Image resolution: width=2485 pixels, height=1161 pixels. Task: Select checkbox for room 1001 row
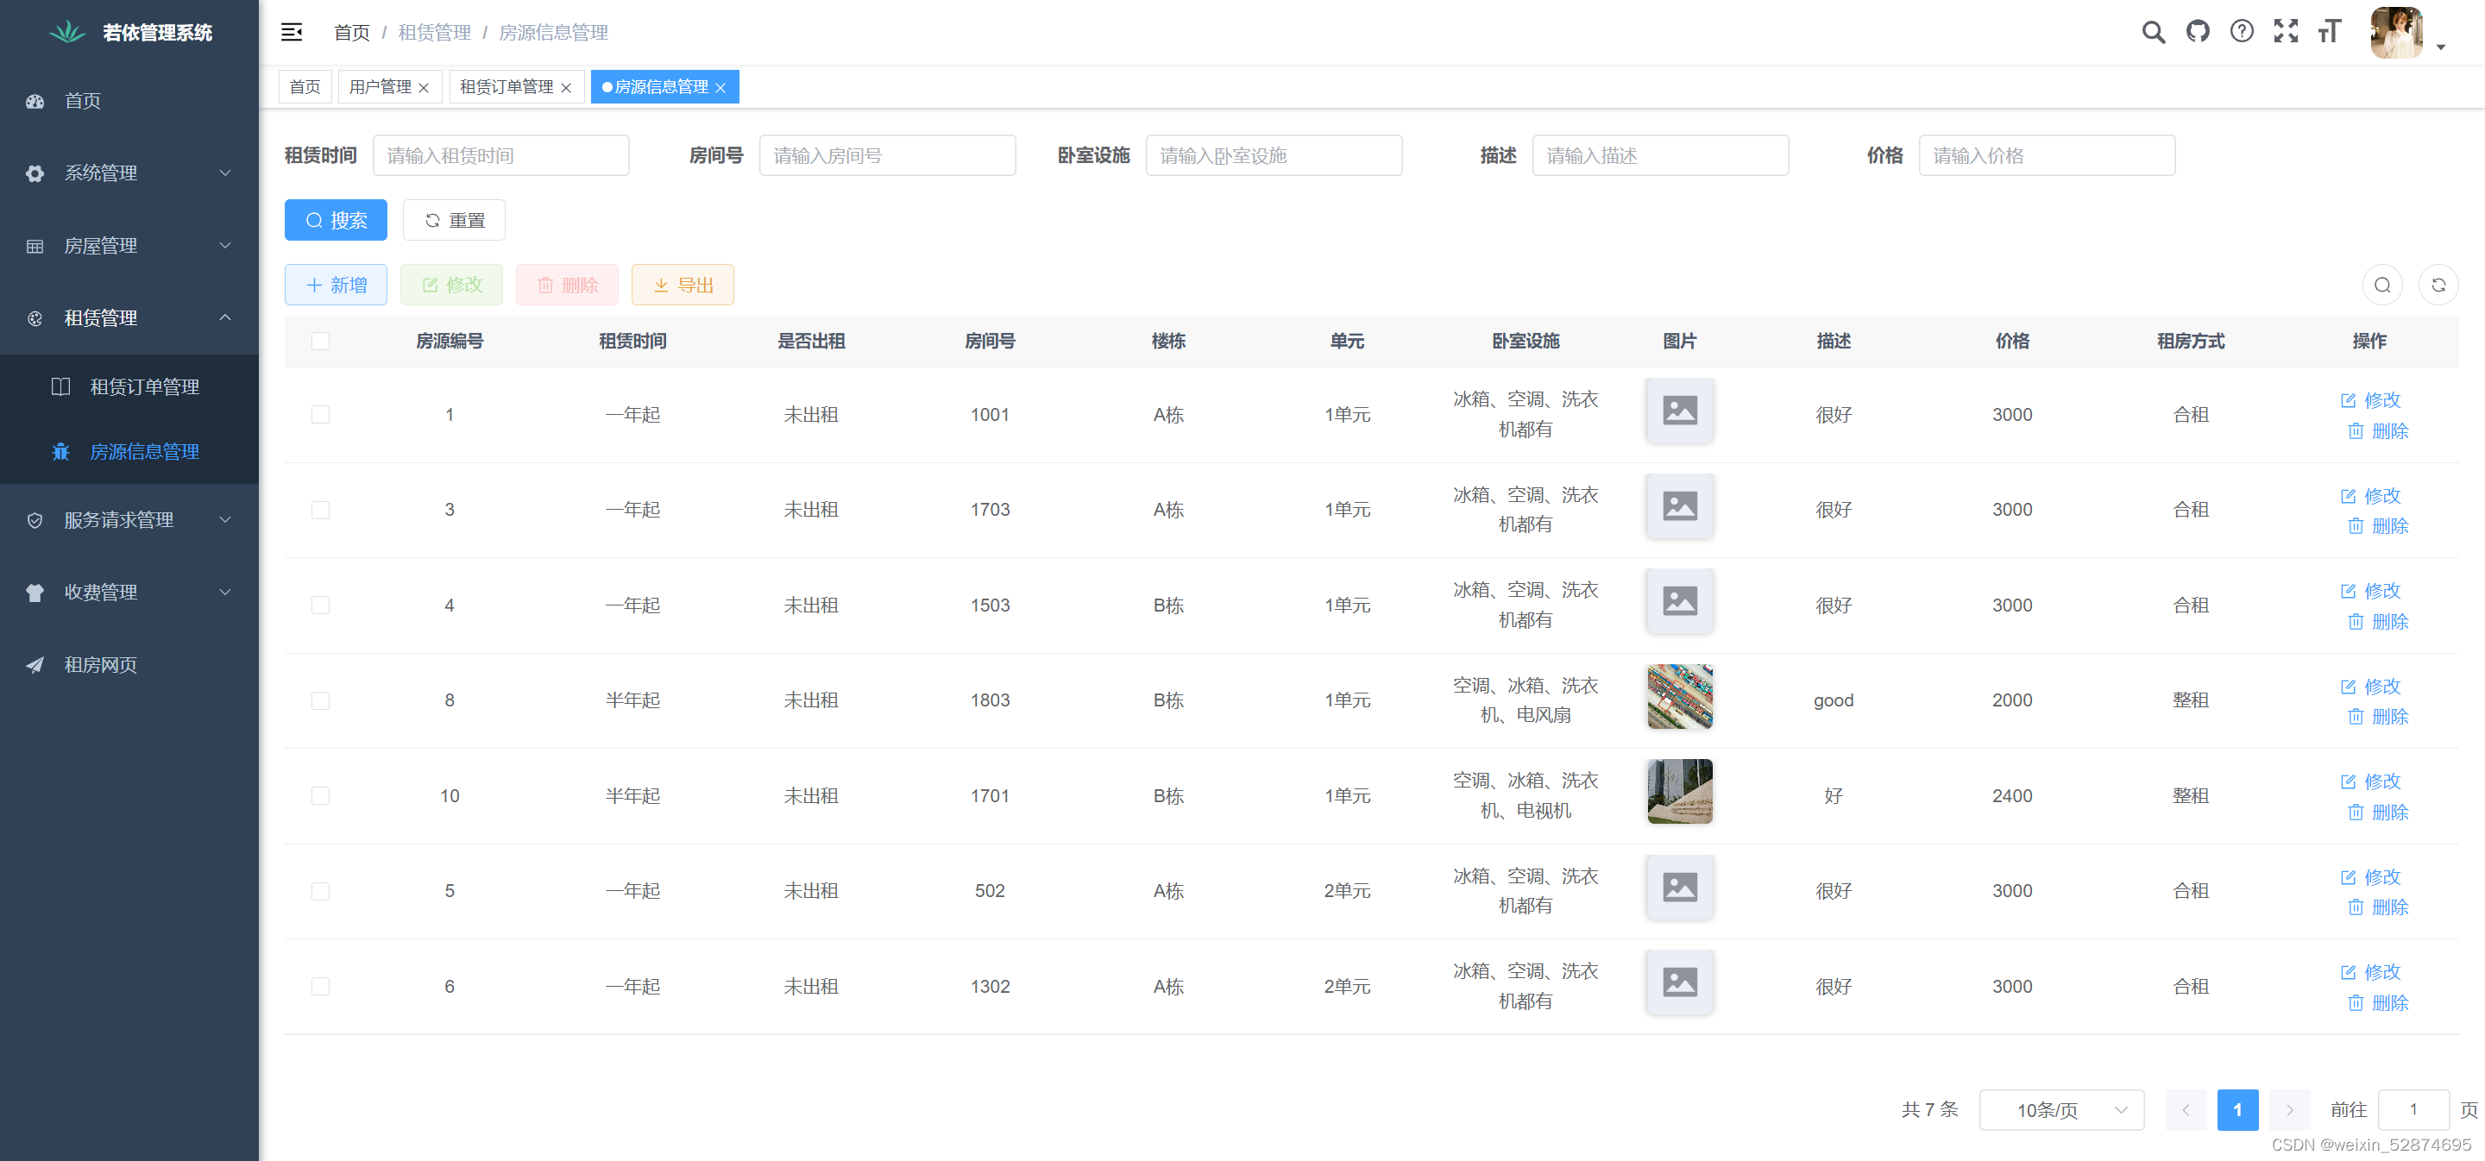pyautogui.click(x=320, y=415)
